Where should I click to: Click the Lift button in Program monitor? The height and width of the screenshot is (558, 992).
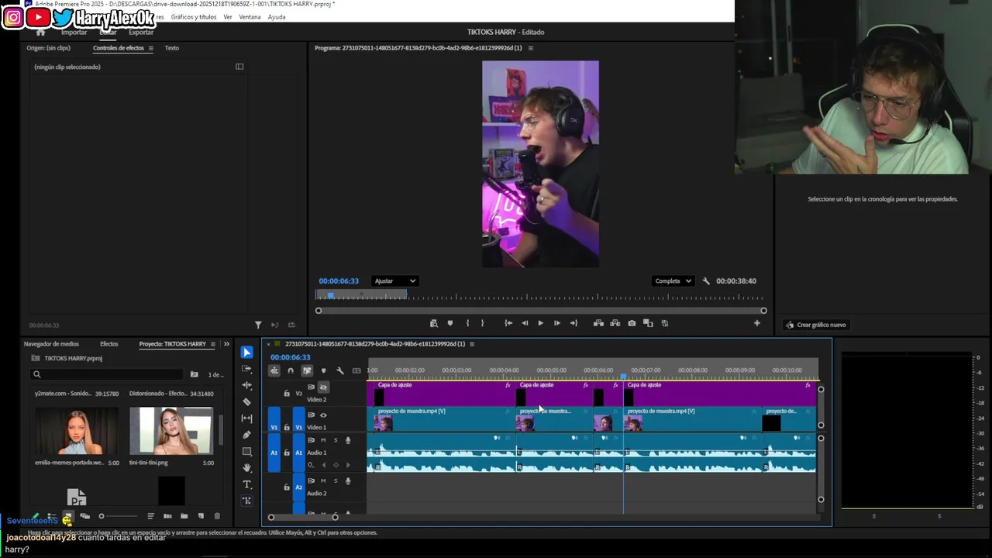[x=598, y=323]
